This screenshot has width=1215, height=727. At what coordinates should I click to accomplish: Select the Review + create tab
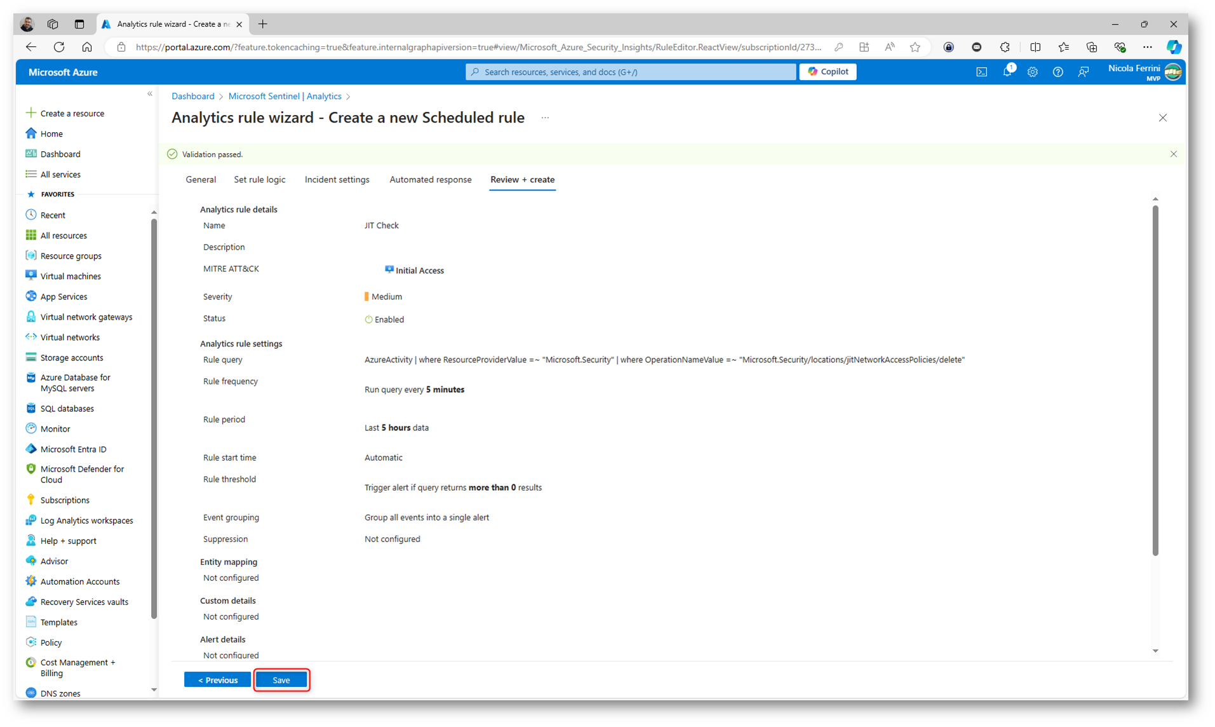click(x=522, y=180)
